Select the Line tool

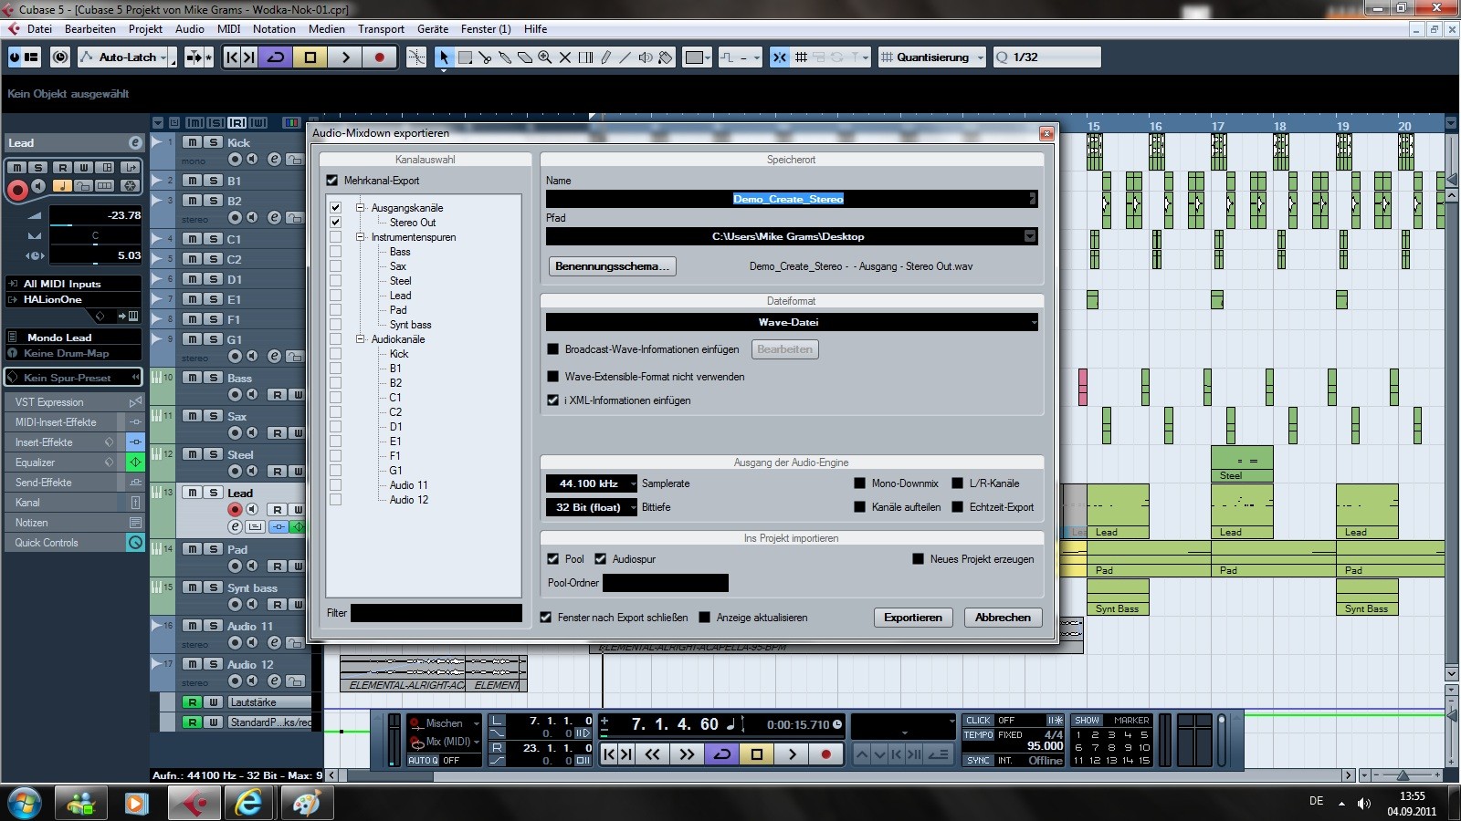(x=625, y=57)
